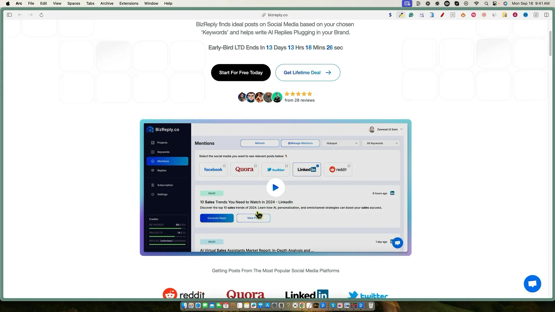Check the facebook platform checkbox
555x312 pixels.
[224, 166]
